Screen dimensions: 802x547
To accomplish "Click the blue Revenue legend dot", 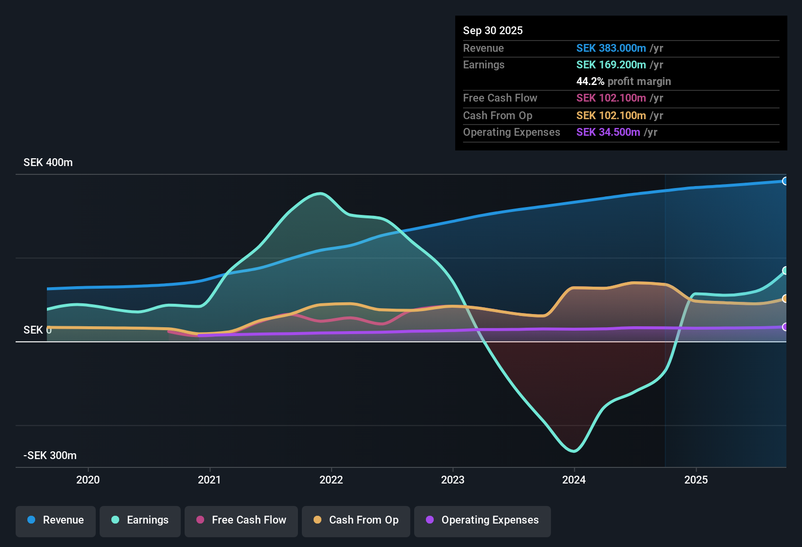I will tap(31, 520).
